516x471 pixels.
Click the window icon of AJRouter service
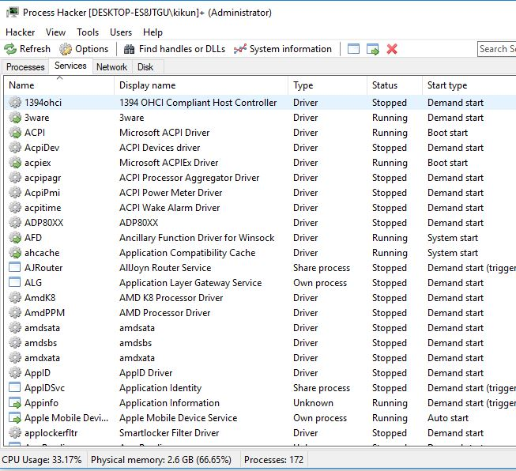[x=14, y=267]
